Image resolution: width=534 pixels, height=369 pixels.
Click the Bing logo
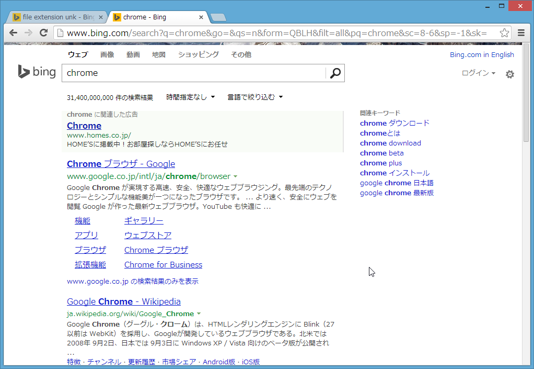tap(37, 72)
